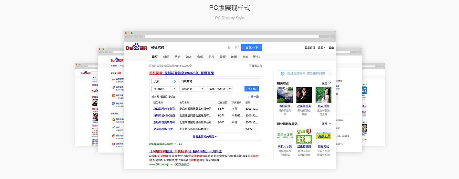Click 司机人才网 site logo thumbnail
The height and width of the screenshot is (179, 459).
tap(285, 136)
